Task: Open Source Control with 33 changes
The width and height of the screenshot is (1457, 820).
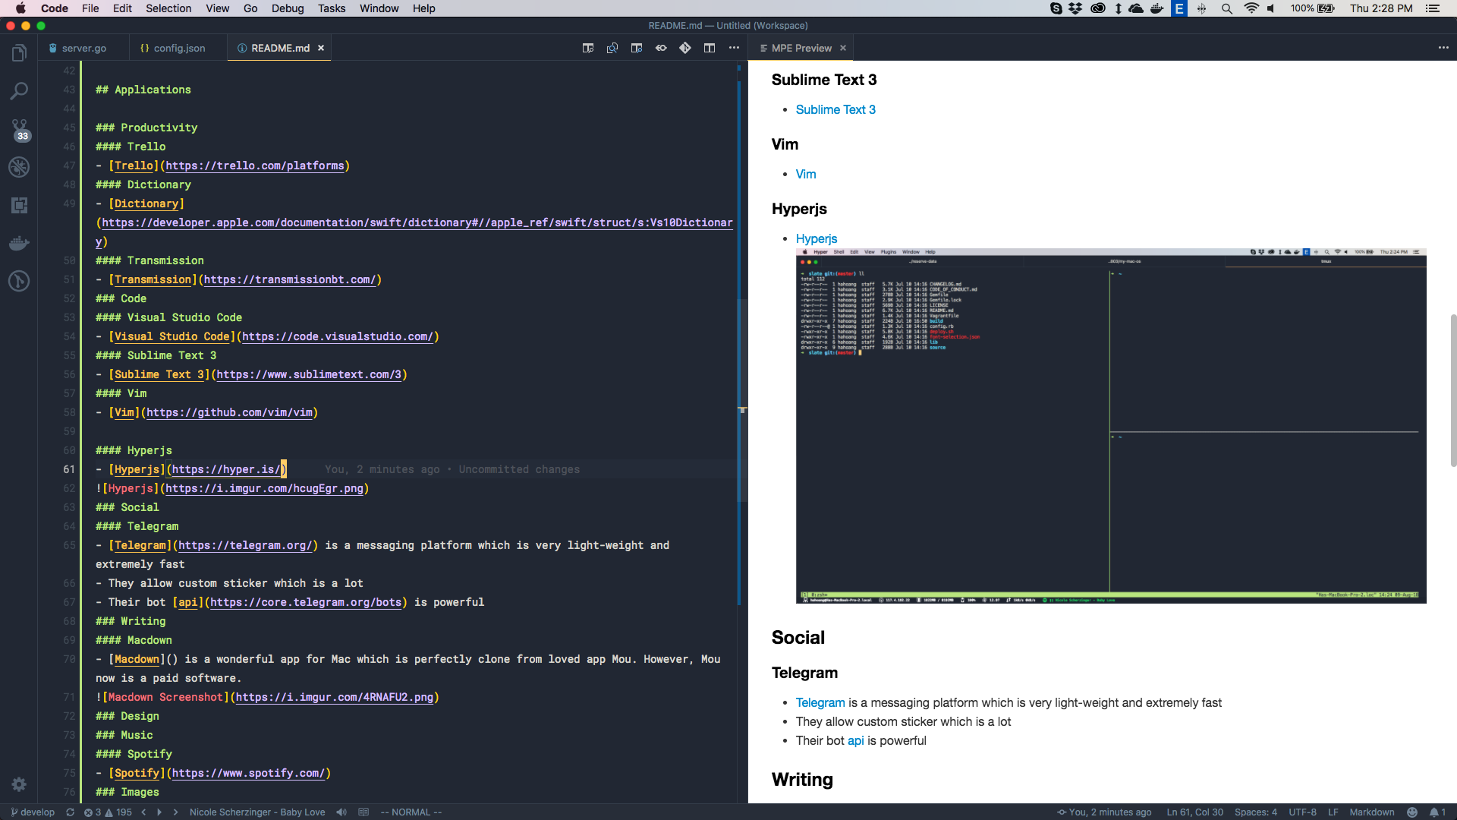Action: click(x=19, y=129)
